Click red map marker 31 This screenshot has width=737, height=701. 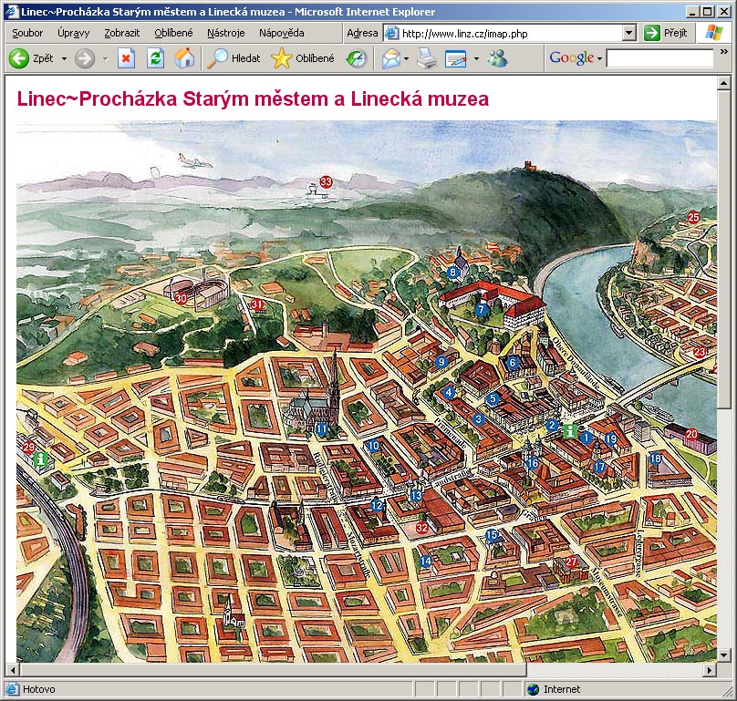pos(256,304)
